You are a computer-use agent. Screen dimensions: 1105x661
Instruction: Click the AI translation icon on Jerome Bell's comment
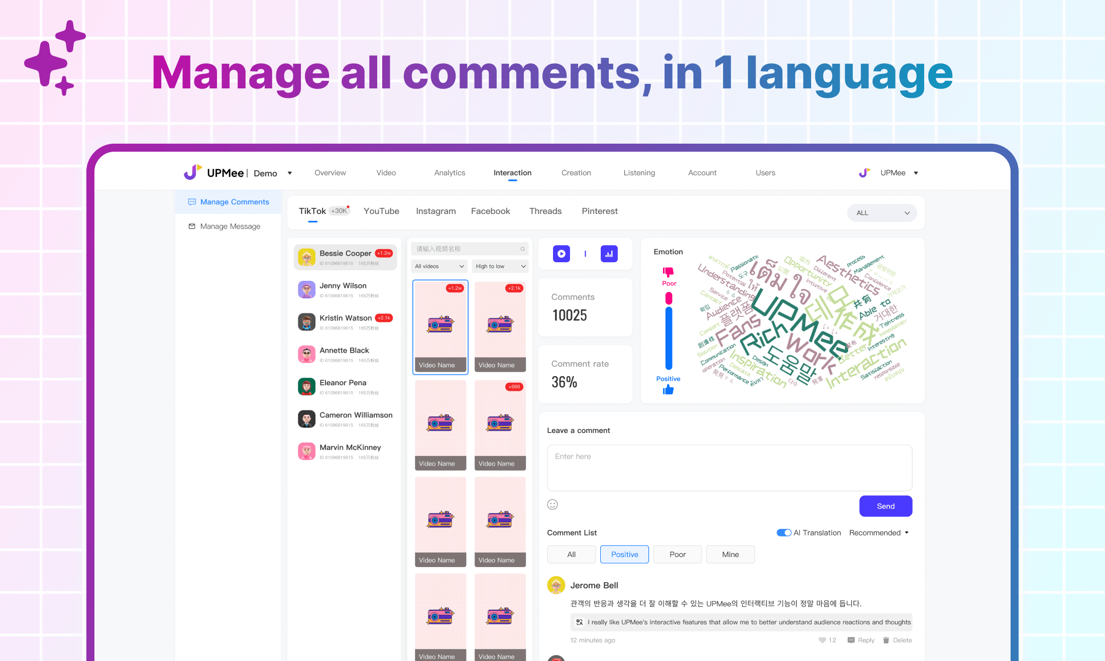click(x=579, y=622)
